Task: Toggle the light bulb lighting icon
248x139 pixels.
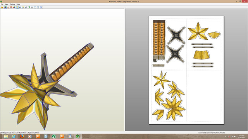Action: pyautogui.click(x=17, y=7)
